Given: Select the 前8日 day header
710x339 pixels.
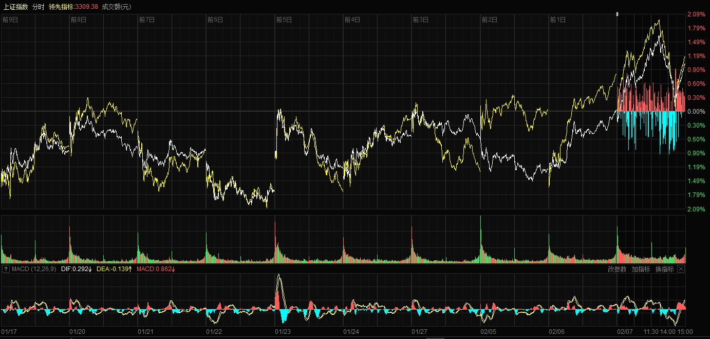Looking at the screenshot, I should (79, 20).
